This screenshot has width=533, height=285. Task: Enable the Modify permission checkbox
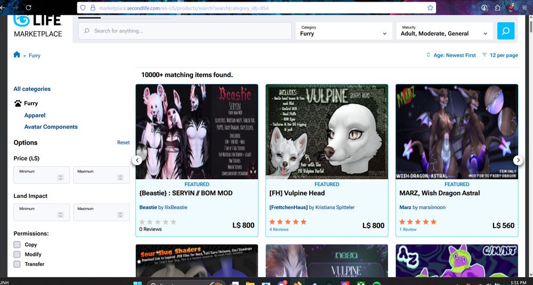pos(17,254)
